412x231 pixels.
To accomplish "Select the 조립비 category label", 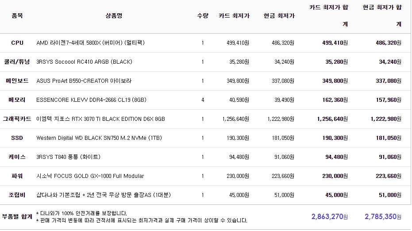I will click(17, 195).
